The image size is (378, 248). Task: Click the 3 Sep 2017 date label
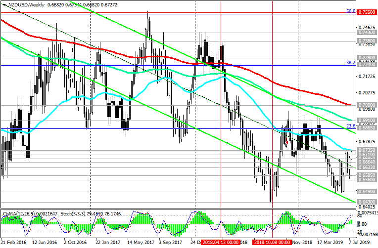171,242
